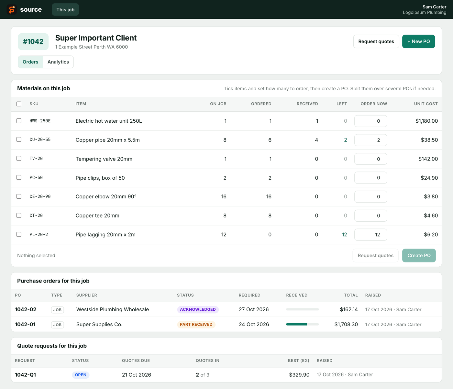Click Request quotes below the materials table
The height and width of the screenshot is (389, 453).
(375, 256)
